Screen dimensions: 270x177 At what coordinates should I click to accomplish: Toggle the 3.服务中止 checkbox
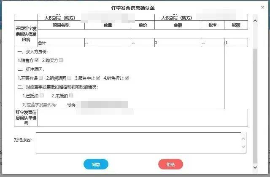tap(98, 78)
